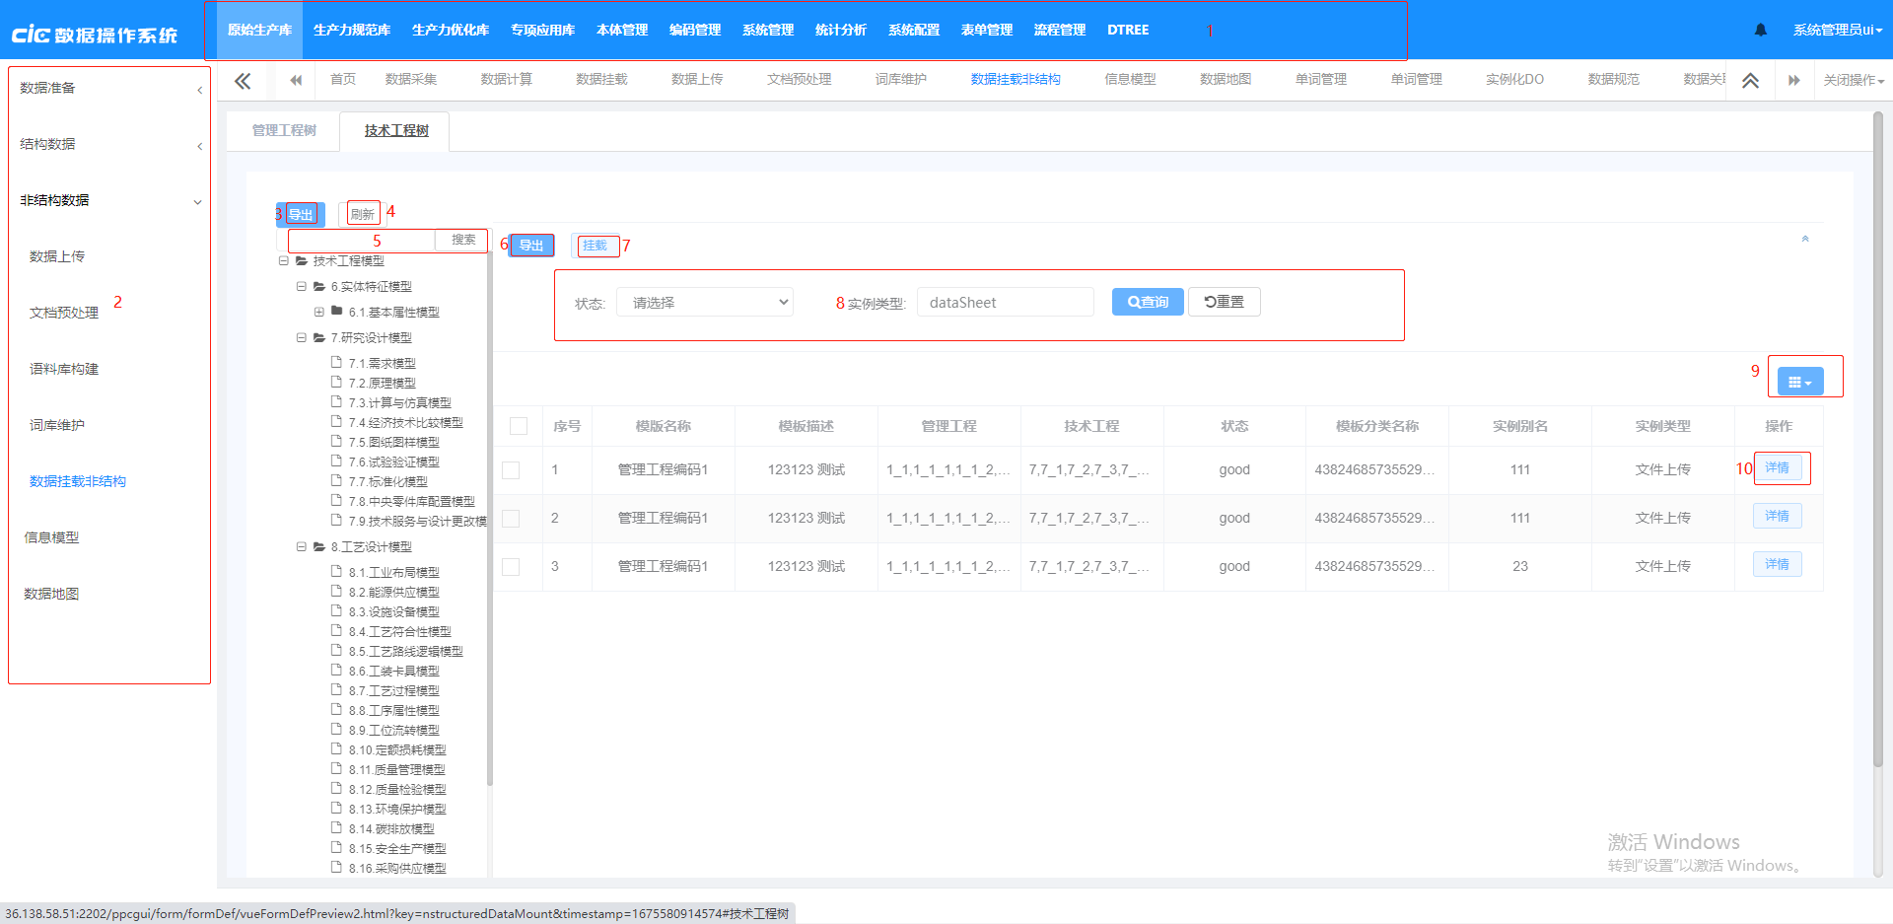This screenshot has width=1893, height=924.
Task: Toggle the select-all header checkbox
Action: 519,426
